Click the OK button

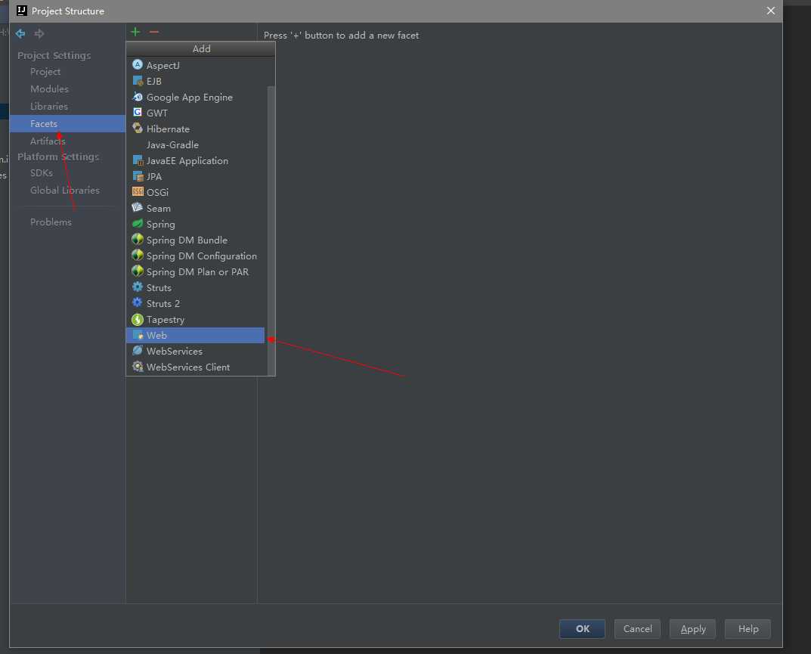click(x=583, y=628)
